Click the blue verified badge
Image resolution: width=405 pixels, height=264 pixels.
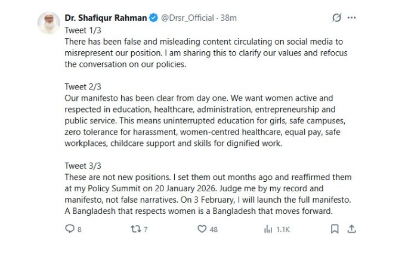pos(152,18)
